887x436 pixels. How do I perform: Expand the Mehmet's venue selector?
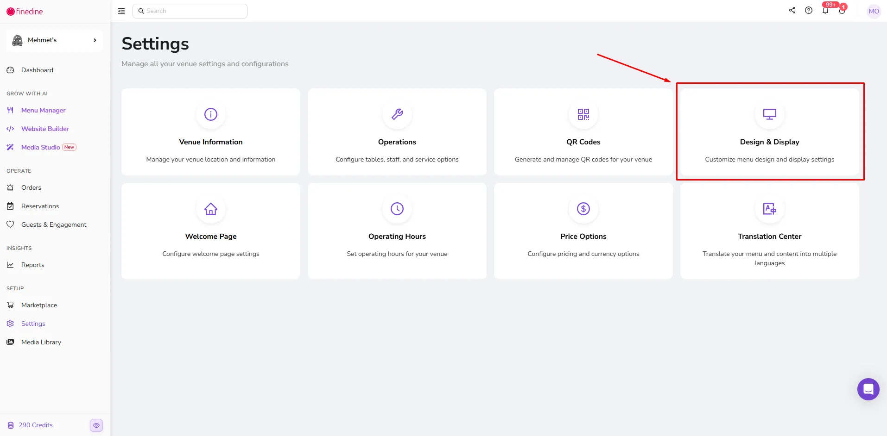(x=55, y=40)
